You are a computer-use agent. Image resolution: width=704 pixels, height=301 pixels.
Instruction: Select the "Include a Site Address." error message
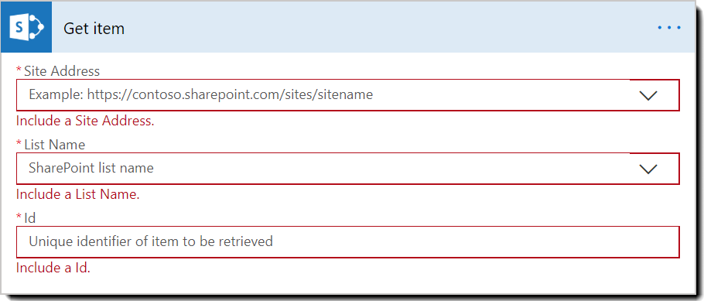pyautogui.click(x=85, y=121)
